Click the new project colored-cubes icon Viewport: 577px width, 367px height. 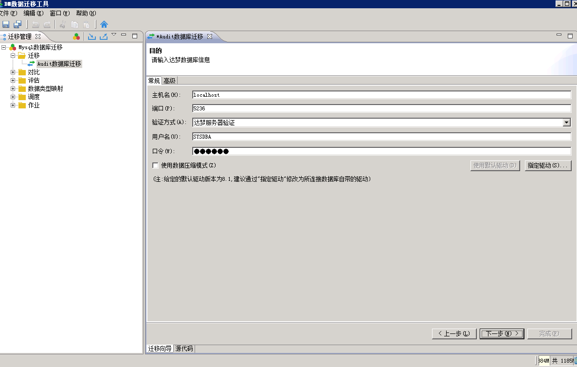(76, 36)
